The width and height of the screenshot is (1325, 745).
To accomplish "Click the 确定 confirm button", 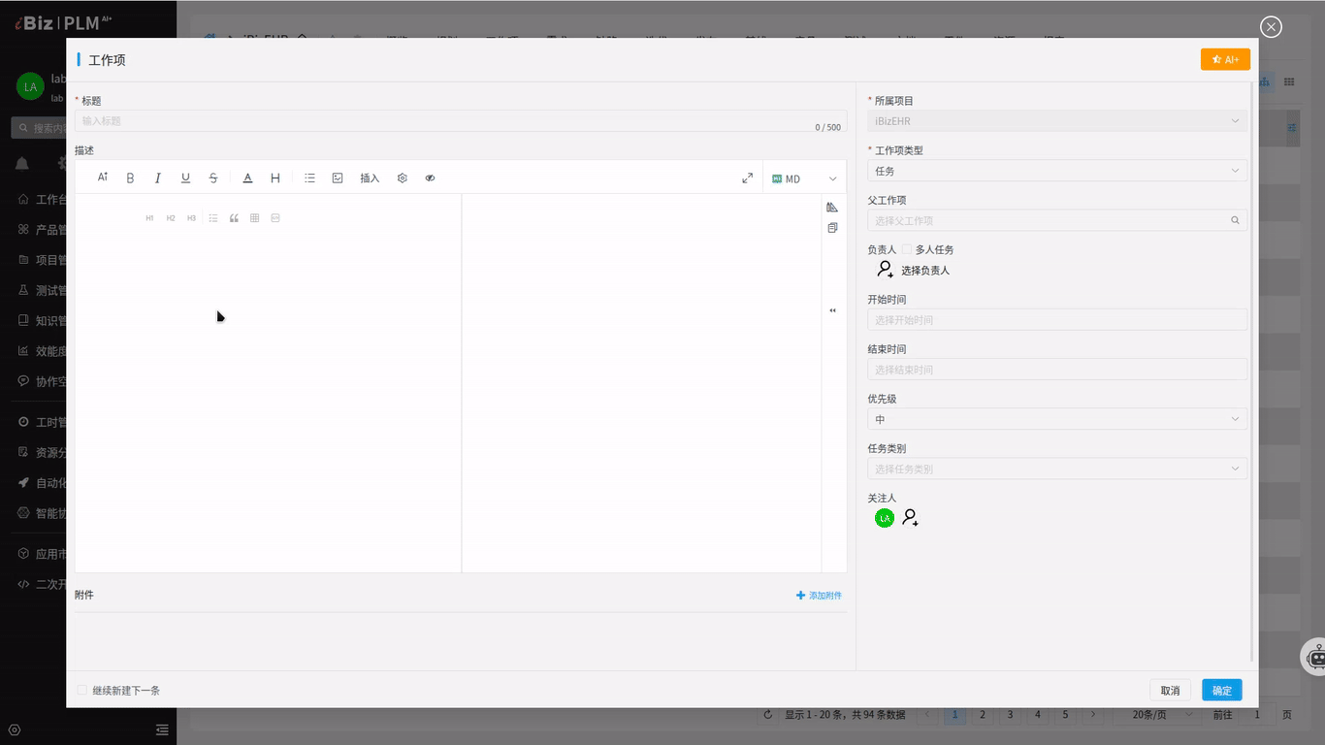I will click(x=1221, y=690).
